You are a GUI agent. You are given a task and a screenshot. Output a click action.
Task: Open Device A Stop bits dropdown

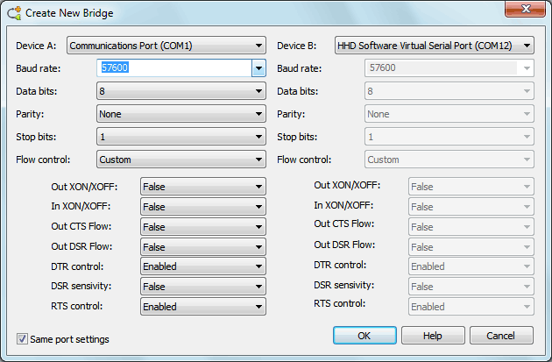[x=181, y=137]
